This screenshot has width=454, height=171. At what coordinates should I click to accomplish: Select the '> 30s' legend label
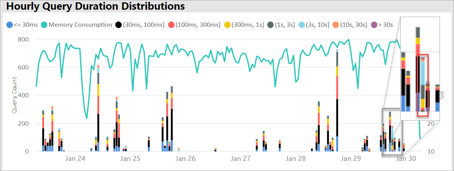click(x=386, y=25)
